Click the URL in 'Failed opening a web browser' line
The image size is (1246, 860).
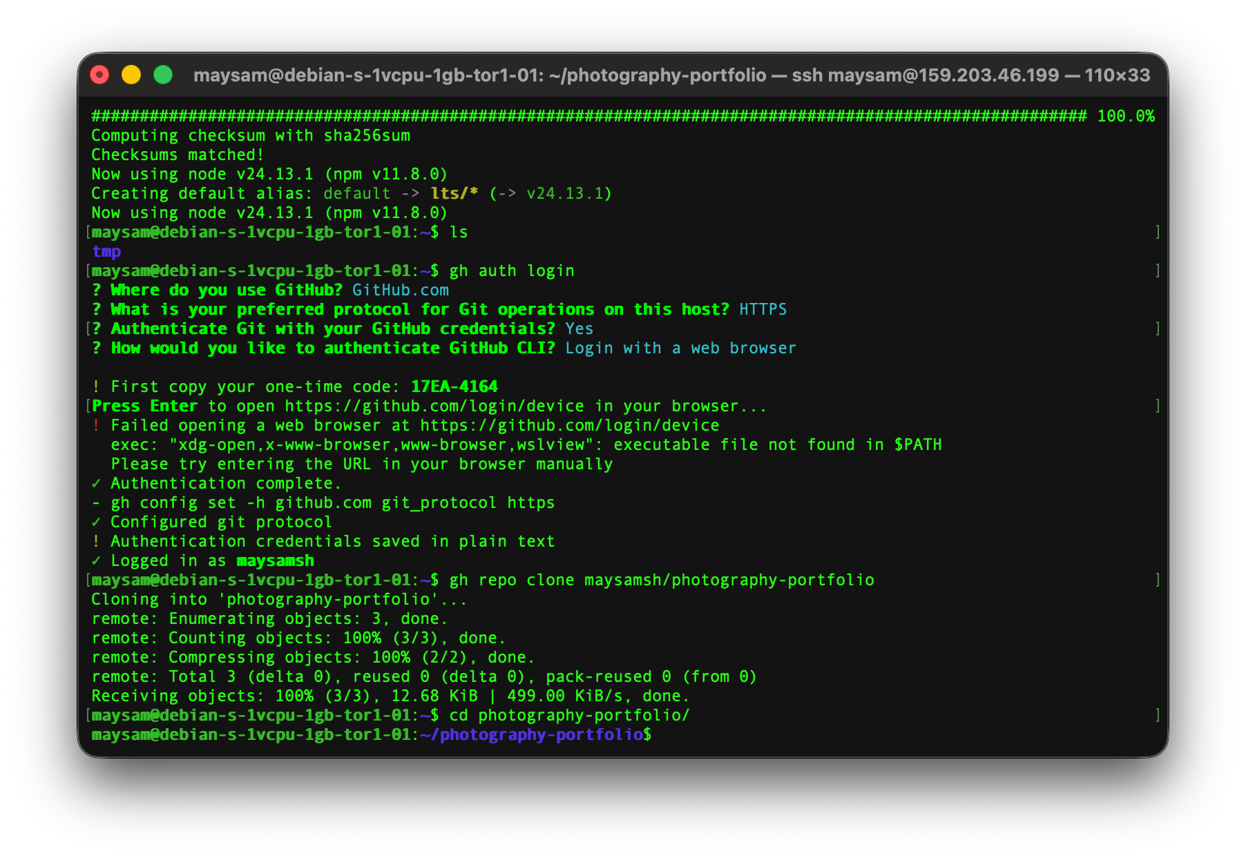[x=570, y=425]
